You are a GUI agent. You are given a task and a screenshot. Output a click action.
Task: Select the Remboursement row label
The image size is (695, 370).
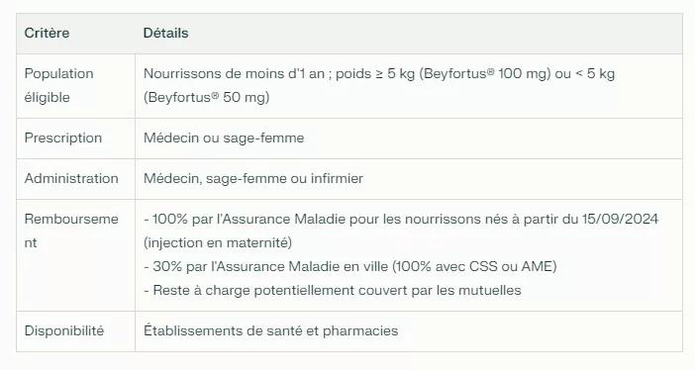point(71,231)
